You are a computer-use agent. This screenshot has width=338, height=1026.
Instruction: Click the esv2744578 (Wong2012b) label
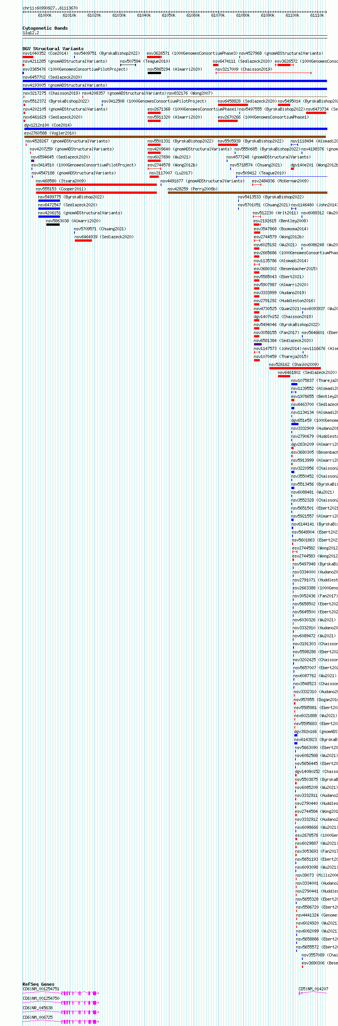[172, 165]
